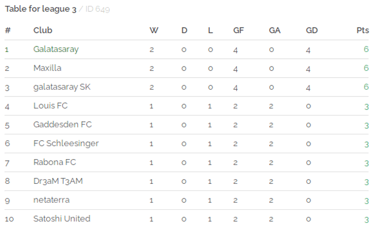Screen dimensions: 377x228
Task: Click the netaterra club name
Action: pyautogui.click(x=51, y=200)
